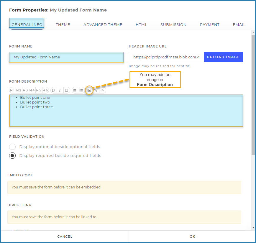
Task: Insert a bulleted list in description
Action: [x=75, y=90]
